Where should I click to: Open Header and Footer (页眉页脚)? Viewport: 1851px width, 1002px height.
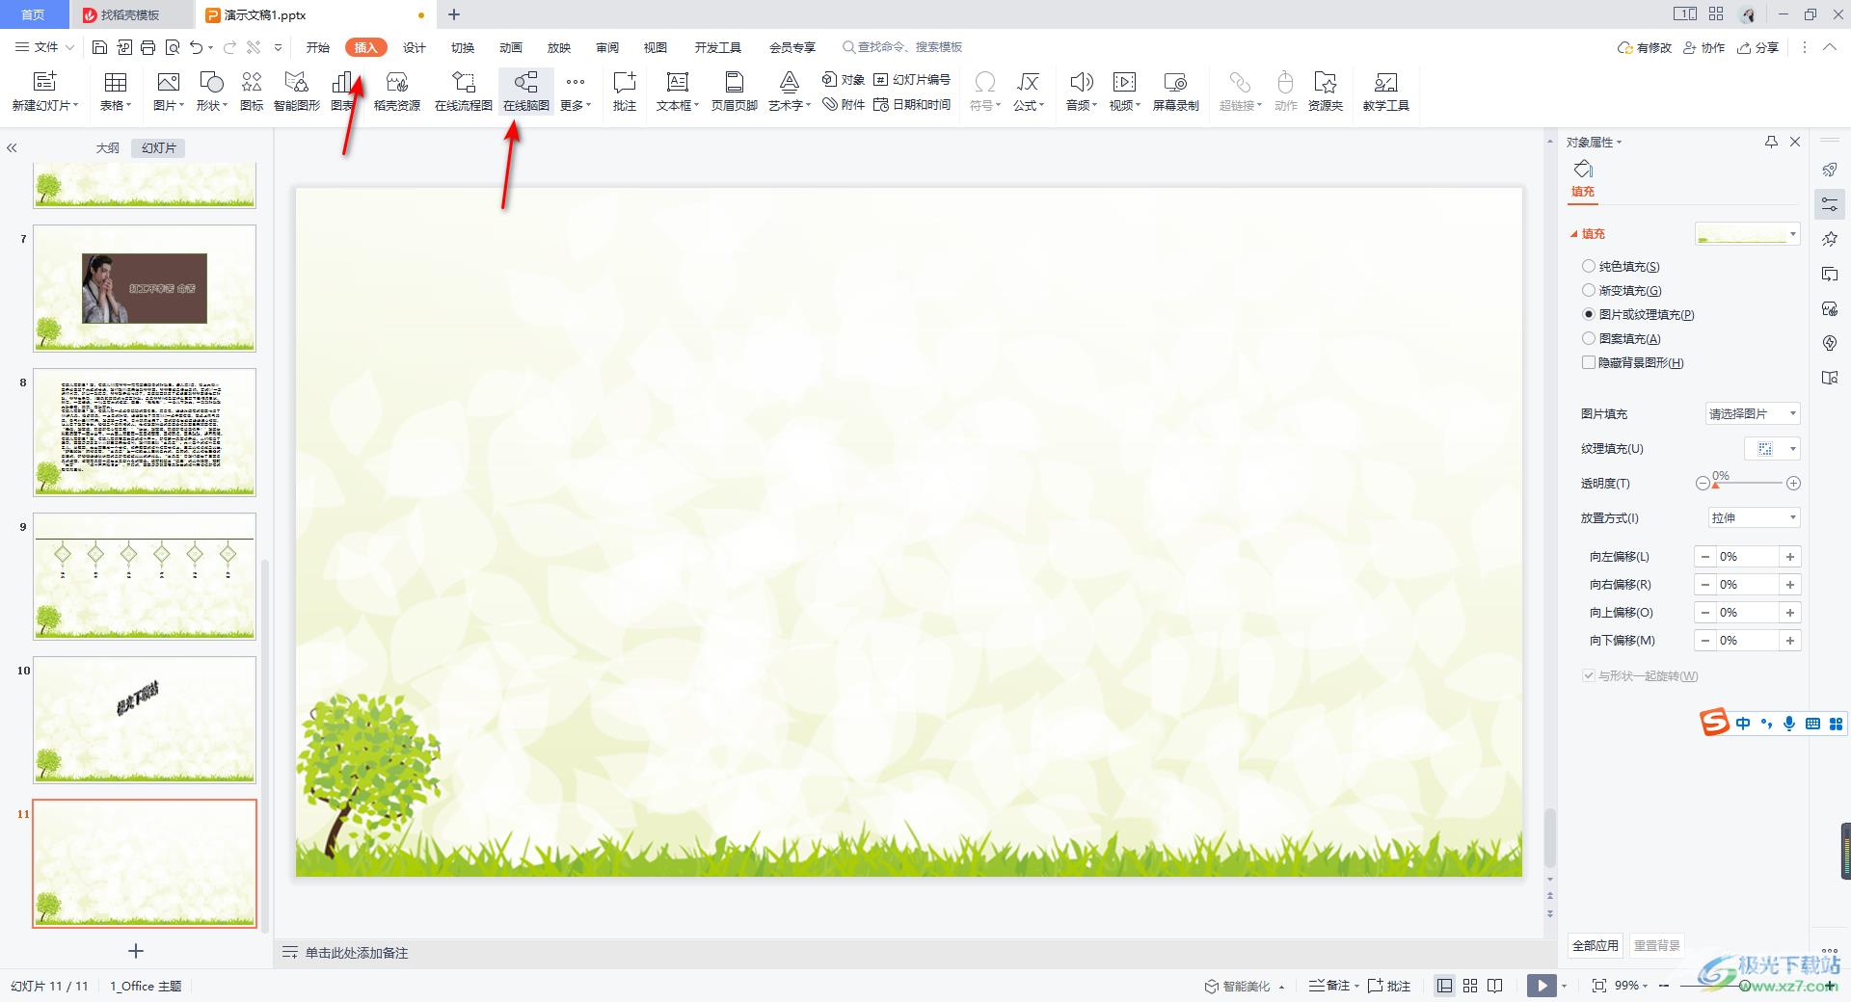pos(735,92)
